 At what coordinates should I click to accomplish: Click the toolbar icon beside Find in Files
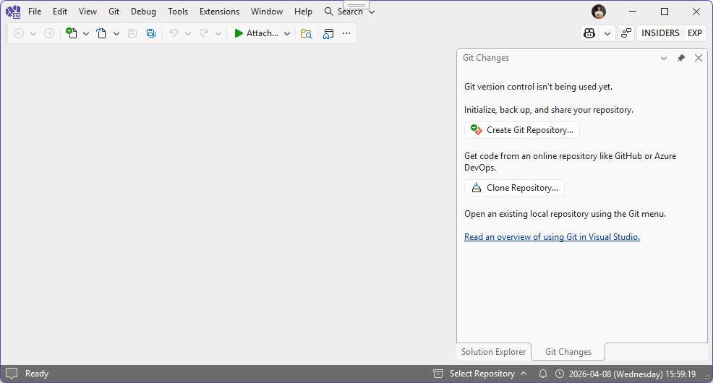pyautogui.click(x=328, y=33)
